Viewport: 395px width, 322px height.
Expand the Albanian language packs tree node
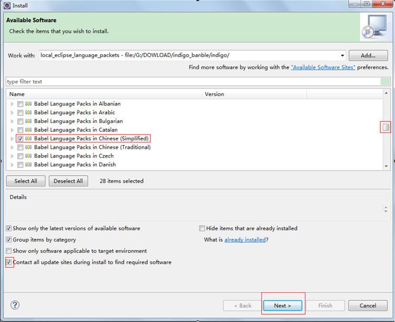pyautogui.click(x=12, y=104)
